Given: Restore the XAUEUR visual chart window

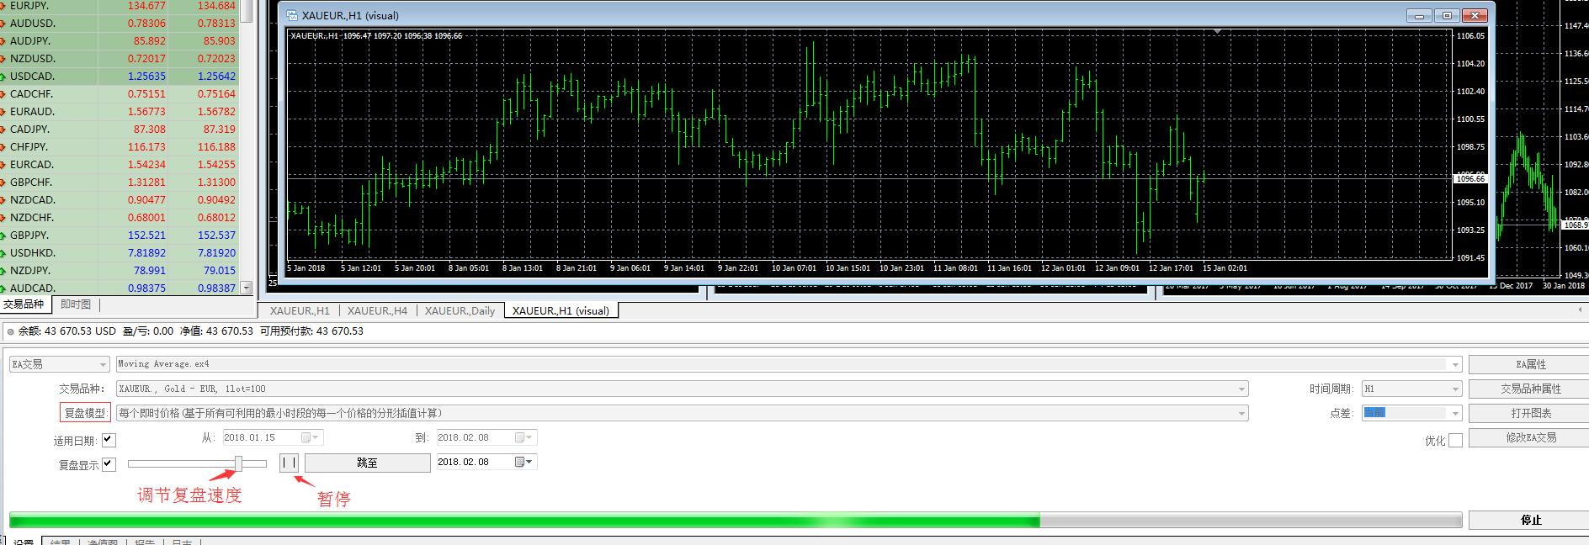Looking at the screenshot, I should point(1448,15).
